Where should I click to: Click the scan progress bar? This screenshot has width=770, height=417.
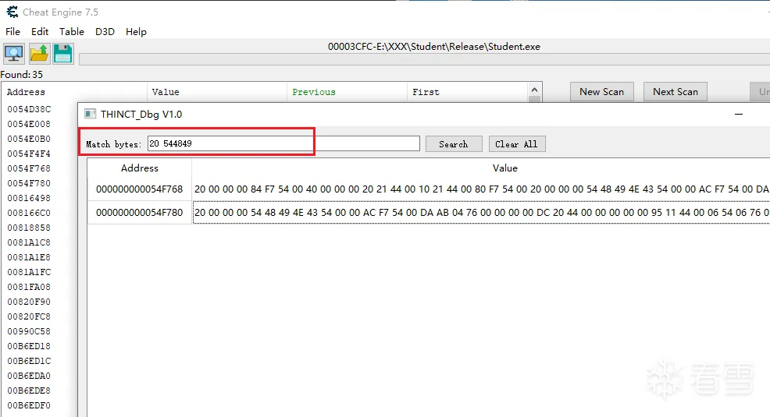tap(424, 60)
